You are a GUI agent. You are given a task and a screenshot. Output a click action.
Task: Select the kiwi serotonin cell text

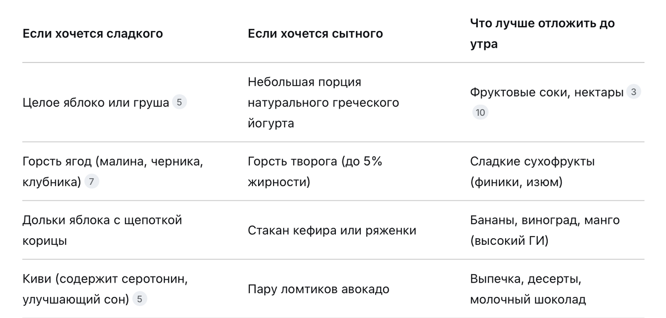tap(105, 289)
